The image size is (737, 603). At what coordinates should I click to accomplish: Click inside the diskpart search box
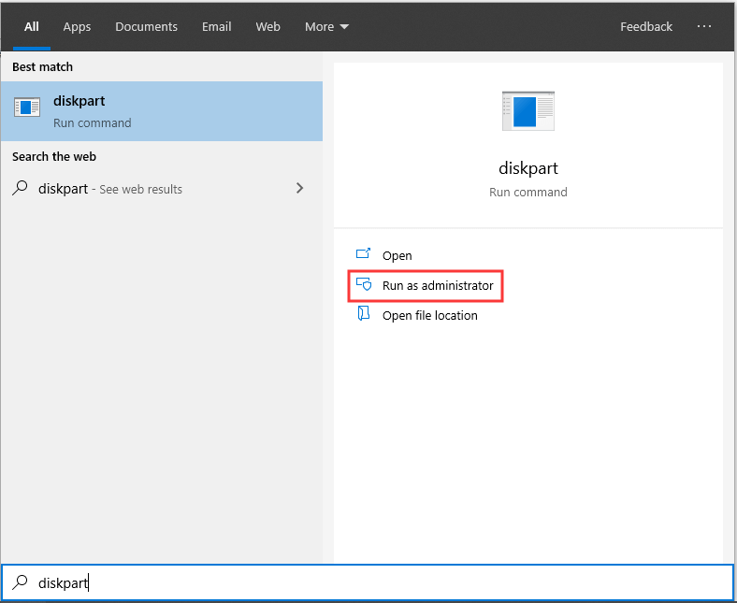coord(368,582)
